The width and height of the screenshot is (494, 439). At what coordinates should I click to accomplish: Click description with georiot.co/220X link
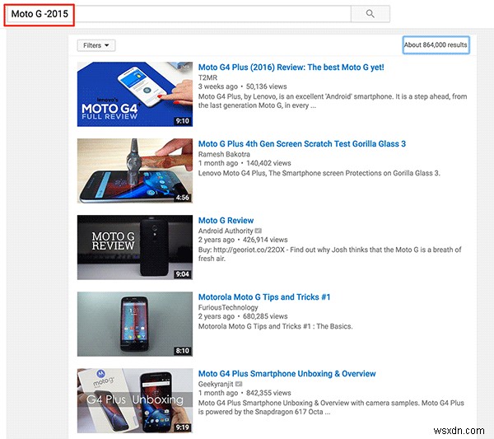[x=330, y=254]
